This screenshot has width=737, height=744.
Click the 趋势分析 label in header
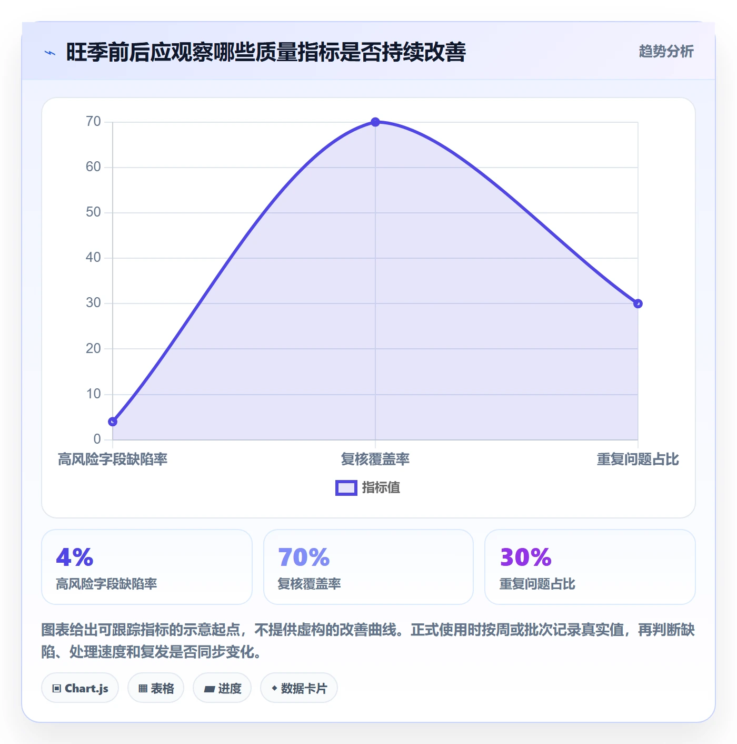(x=666, y=51)
